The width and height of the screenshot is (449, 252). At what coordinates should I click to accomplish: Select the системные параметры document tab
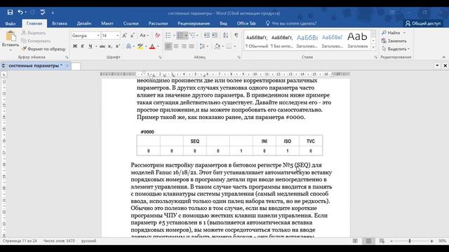tap(36, 66)
